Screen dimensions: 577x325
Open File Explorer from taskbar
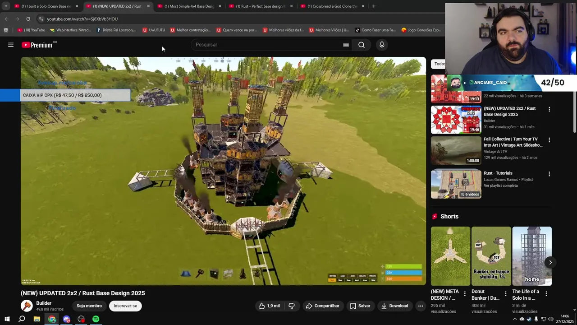click(37, 319)
